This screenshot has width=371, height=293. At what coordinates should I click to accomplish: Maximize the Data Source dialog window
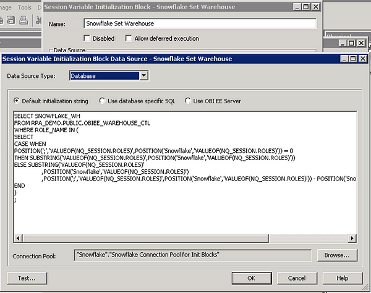353,59
